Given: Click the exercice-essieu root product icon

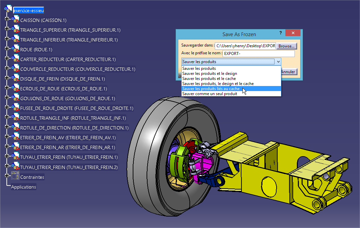Looking at the screenshot, I should click(8, 9).
